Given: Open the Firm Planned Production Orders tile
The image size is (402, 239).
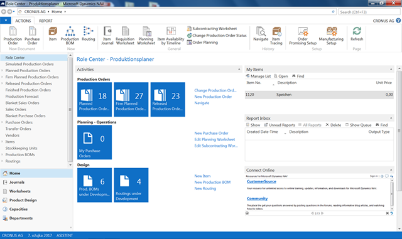Looking at the screenshot, I should click(x=131, y=99).
